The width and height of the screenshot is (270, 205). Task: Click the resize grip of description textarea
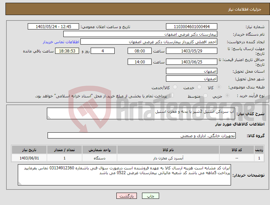(x=49, y=117)
